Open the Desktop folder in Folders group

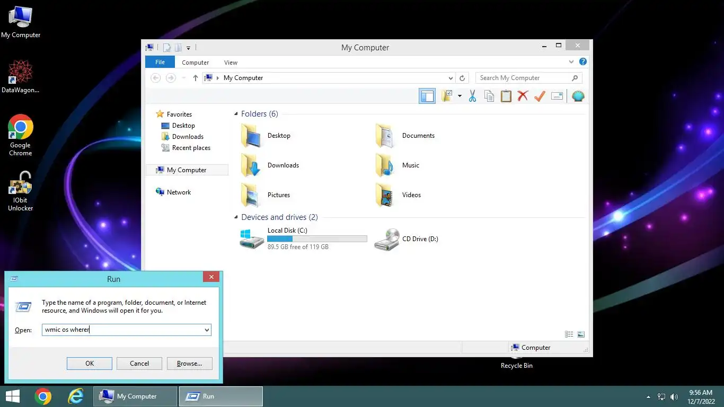click(x=266, y=136)
